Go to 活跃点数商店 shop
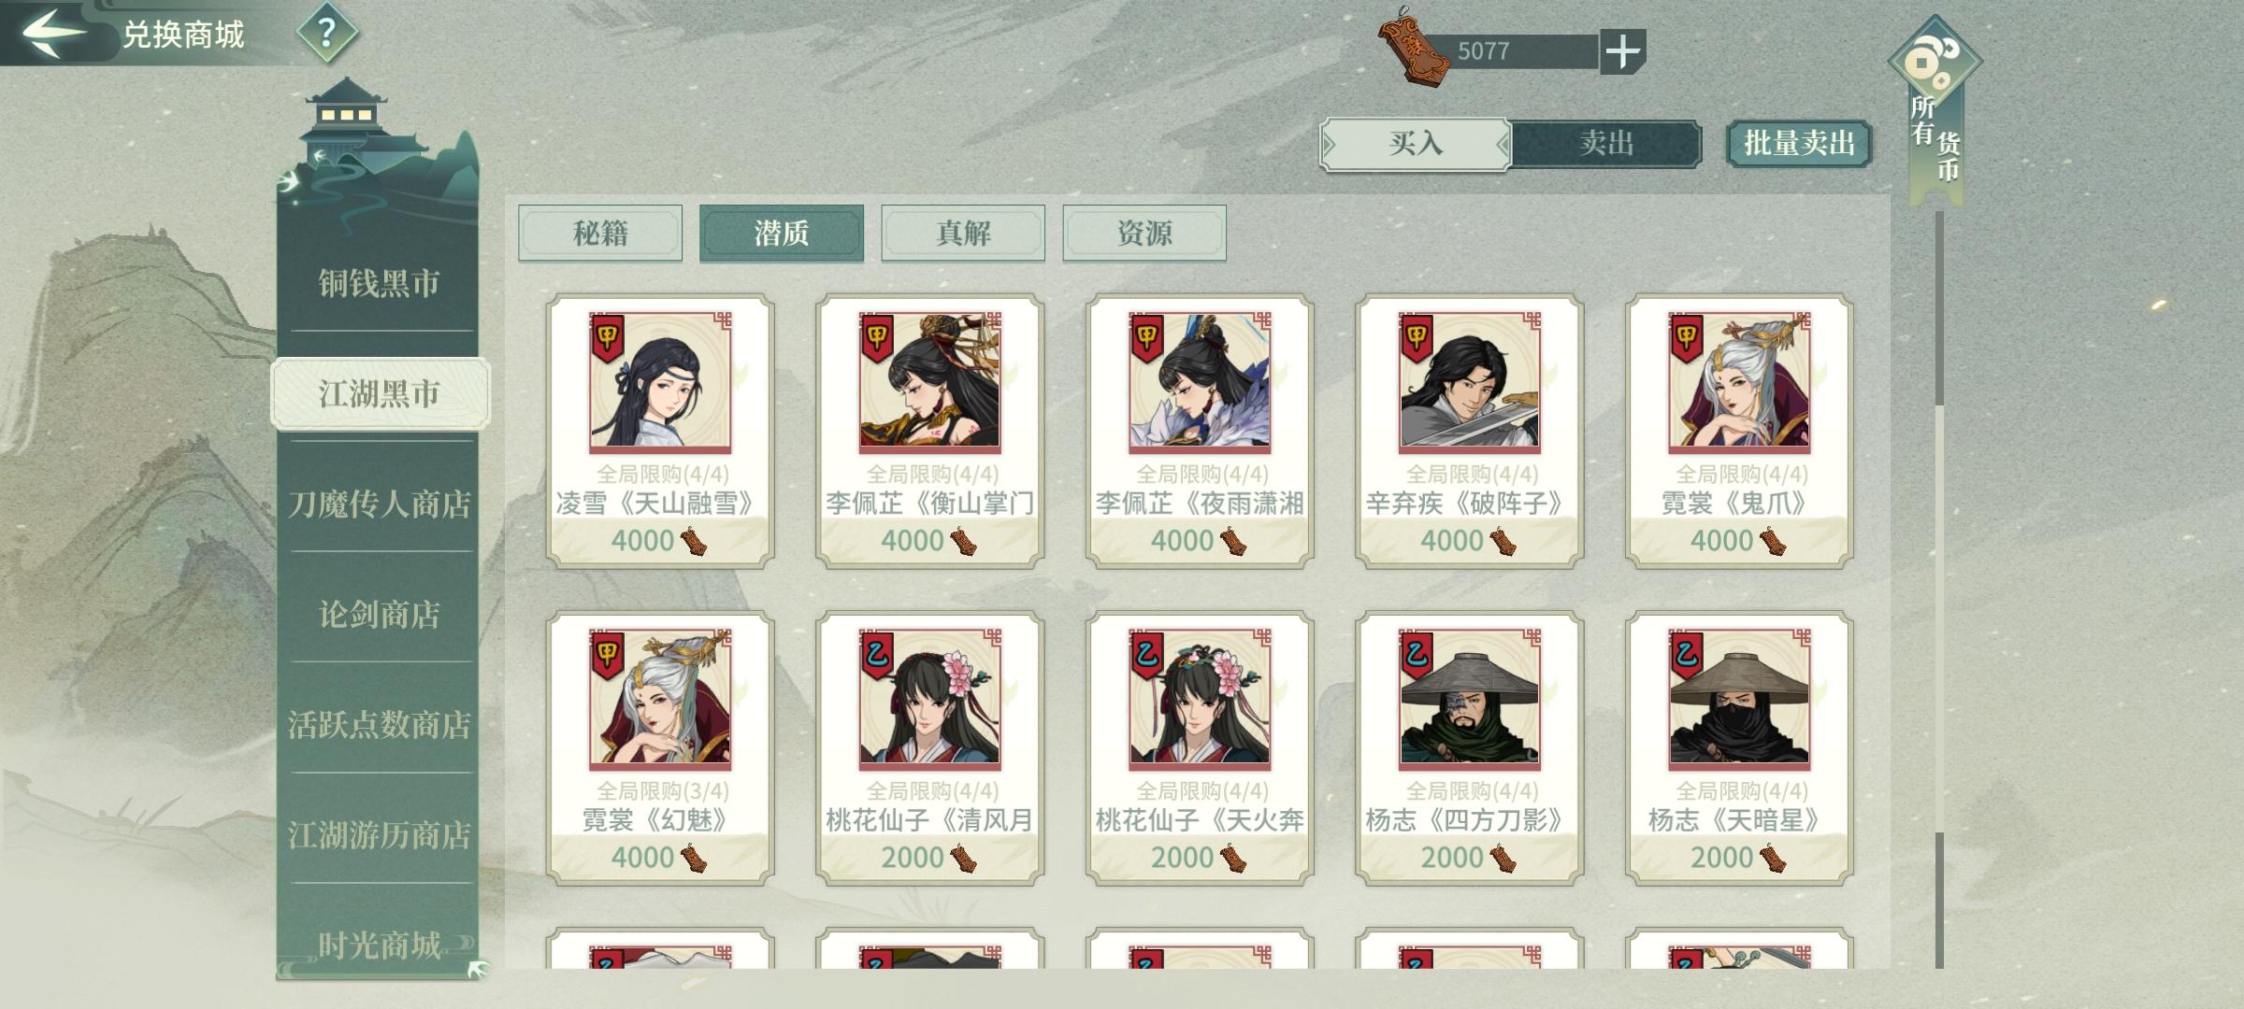This screenshot has width=2244, height=1009. (x=379, y=724)
